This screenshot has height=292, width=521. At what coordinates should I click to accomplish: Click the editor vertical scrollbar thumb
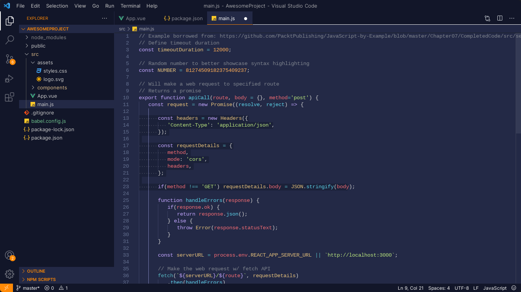click(x=518, y=83)
